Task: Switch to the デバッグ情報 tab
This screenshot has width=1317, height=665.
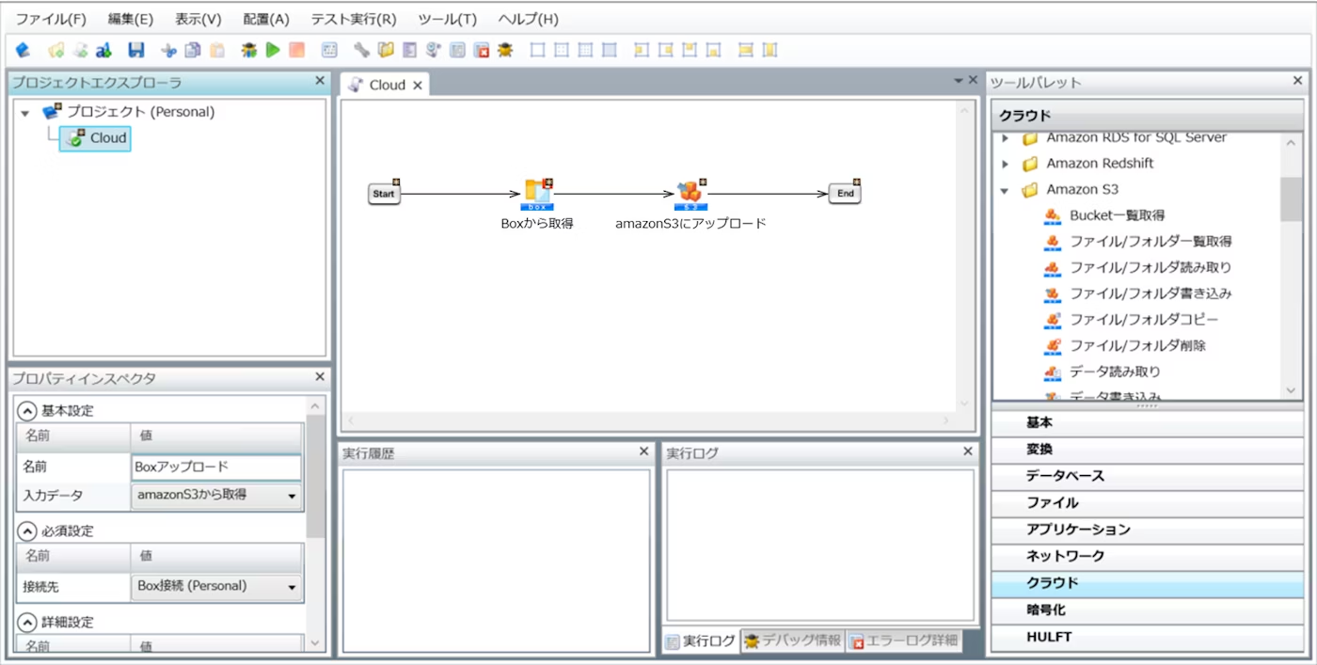Action: click(793, 641)
